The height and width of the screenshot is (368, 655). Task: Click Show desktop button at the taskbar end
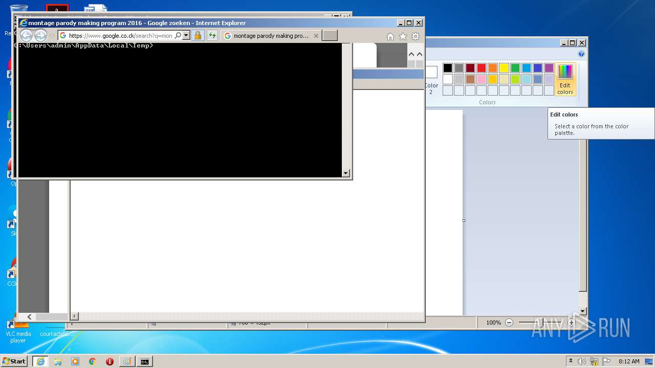[x=649, y=361]
